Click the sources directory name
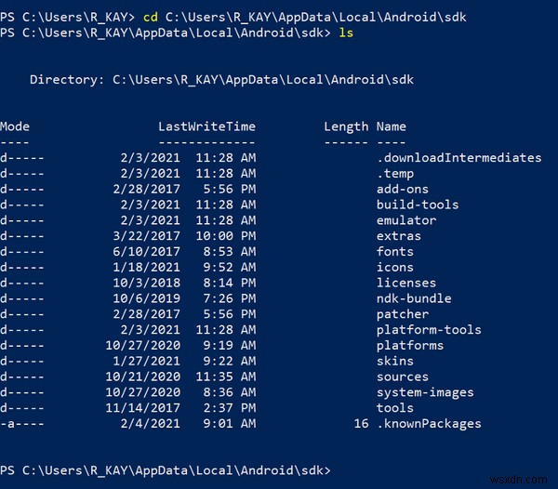 click(403, 377)
